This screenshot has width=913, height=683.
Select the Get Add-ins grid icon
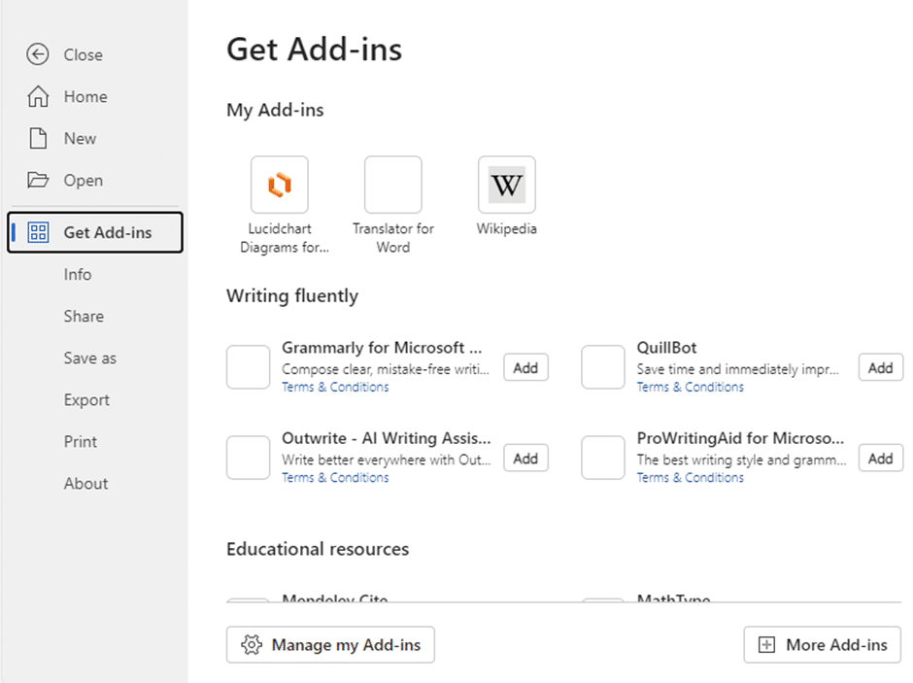pos(37,232)
